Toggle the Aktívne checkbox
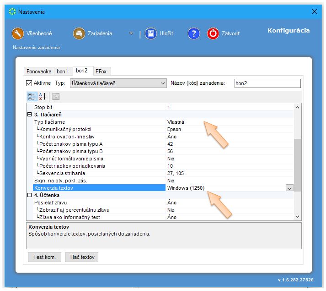This screenshot has height=291, width=326. coord(29,83)
